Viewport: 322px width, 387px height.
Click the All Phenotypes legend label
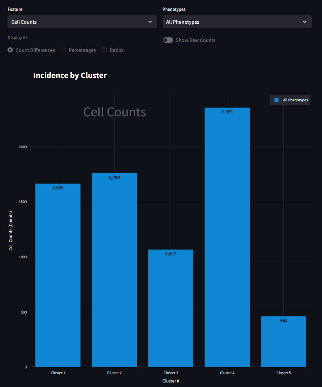pos(295,100)
